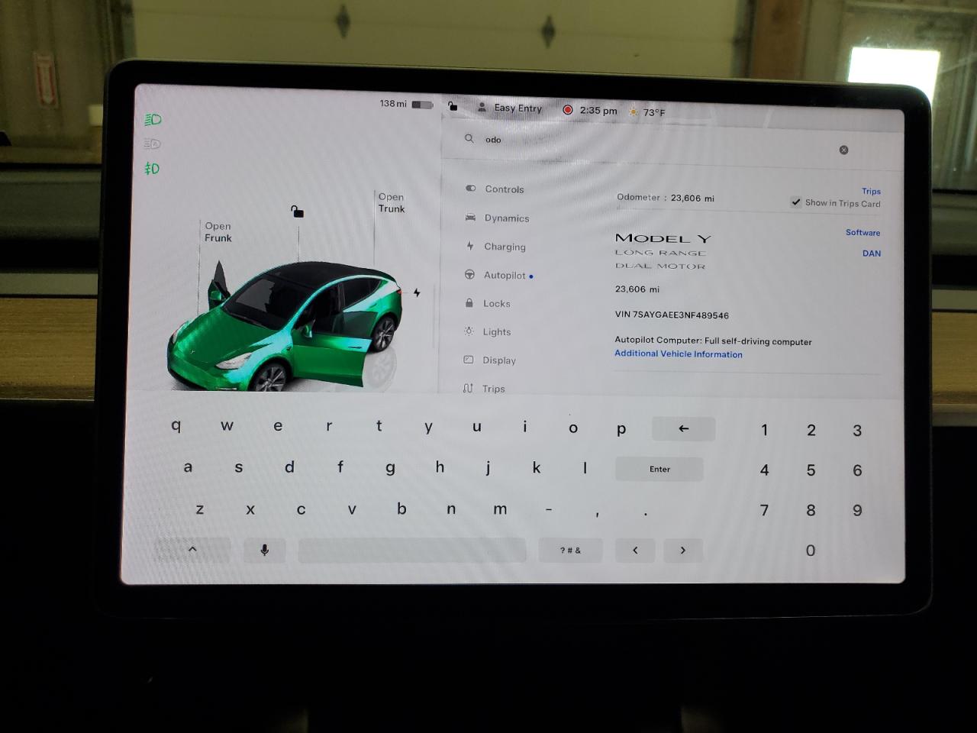This screenshot has height=733, width=977.
Task: Open the Lights menu
Action: (488, 331)
